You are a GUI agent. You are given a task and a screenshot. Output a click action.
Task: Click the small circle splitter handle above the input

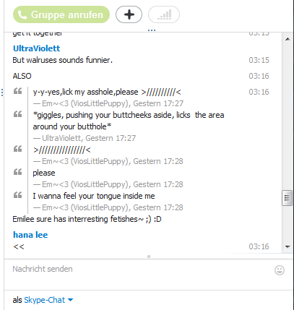click(149, 257)
